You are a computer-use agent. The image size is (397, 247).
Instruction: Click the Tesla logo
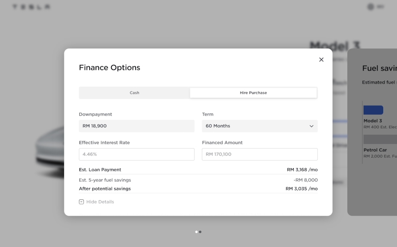(x=31, y=7)
